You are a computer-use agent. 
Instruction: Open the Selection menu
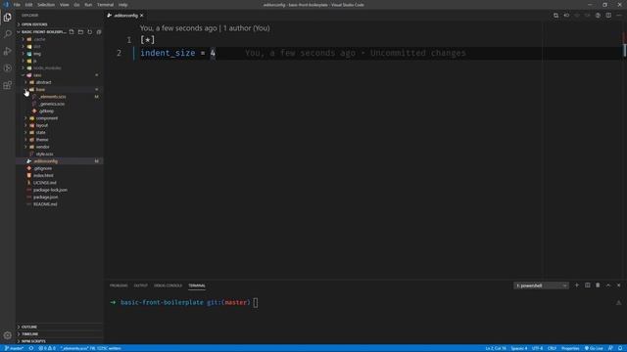tap(46, 5)
